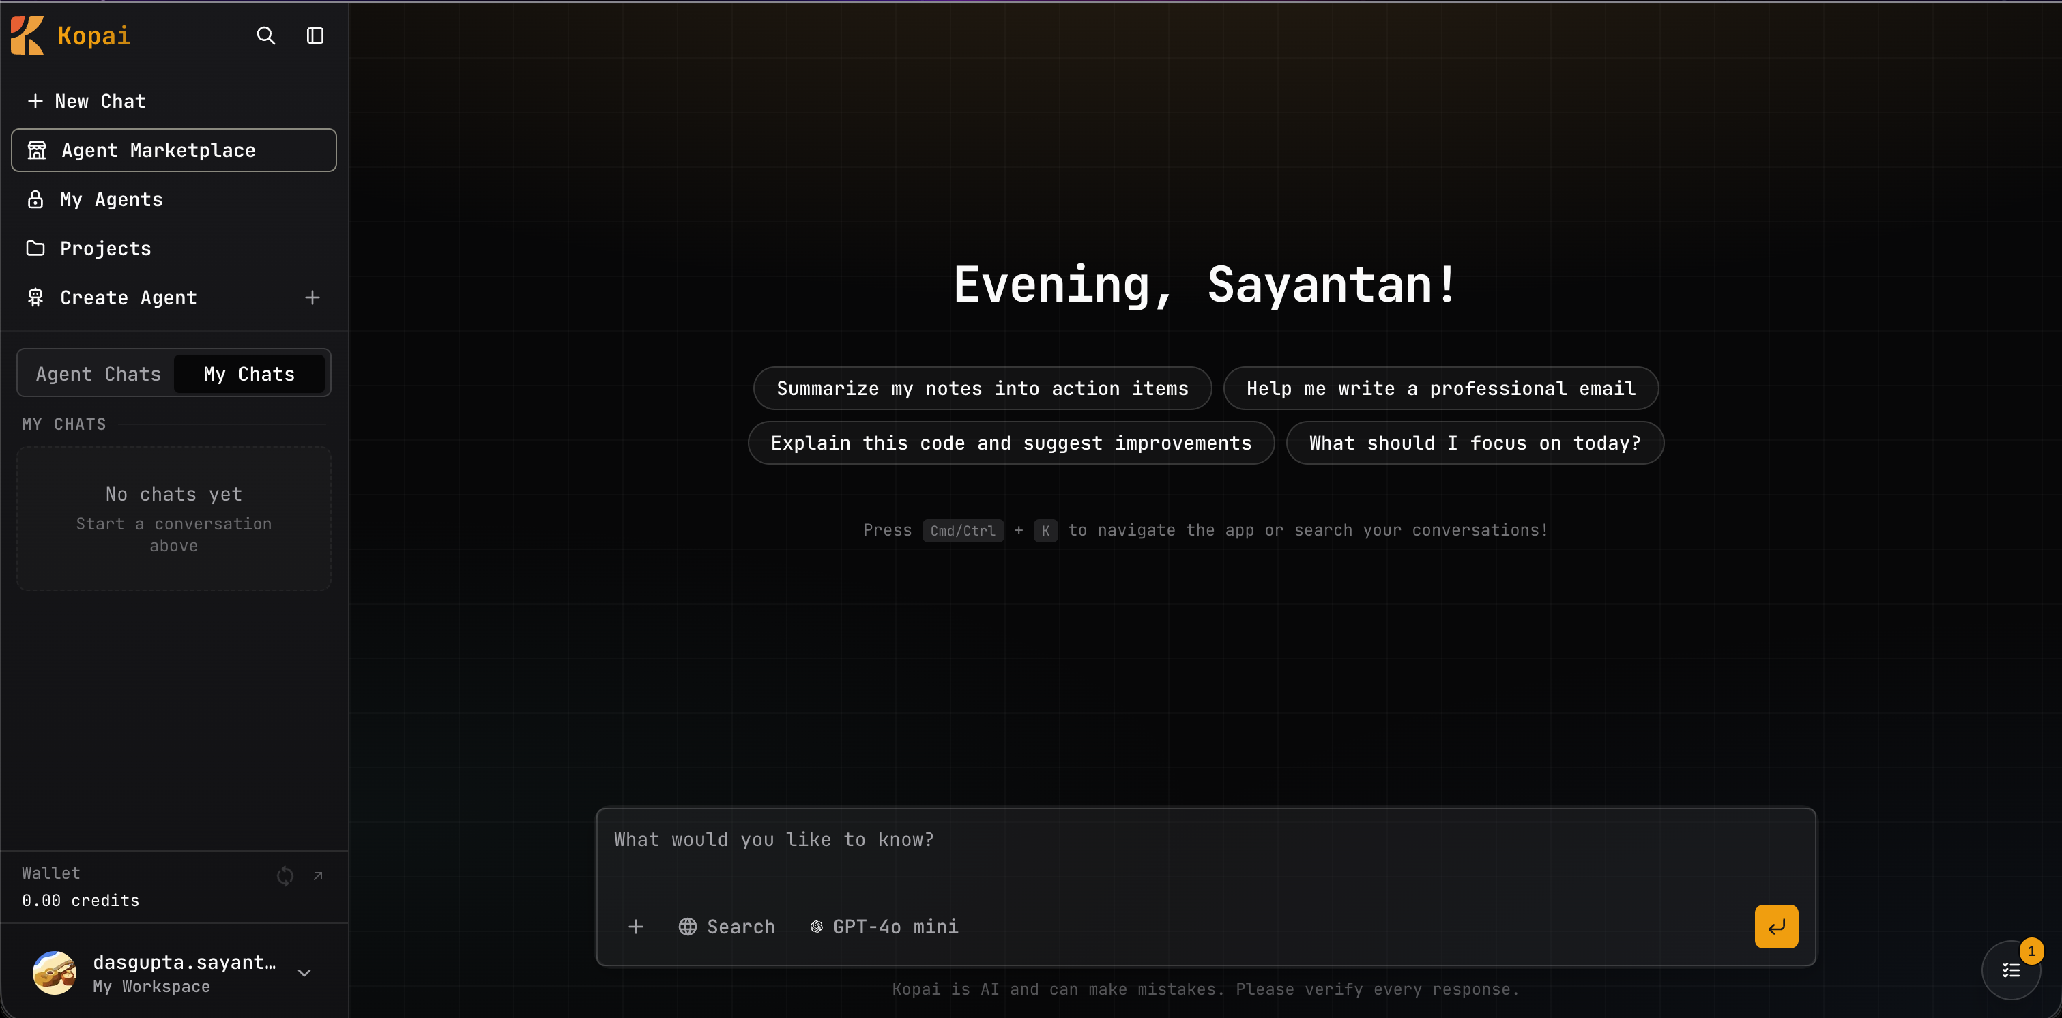Choose 'What should I focus on today?'
The height and width of the screenshot is (1018, 2062).
pyautogui.click(x=1475, y=443)
